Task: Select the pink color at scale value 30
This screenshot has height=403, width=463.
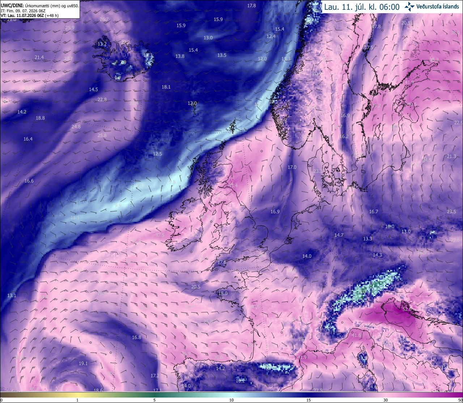Action: pos(386,395)
